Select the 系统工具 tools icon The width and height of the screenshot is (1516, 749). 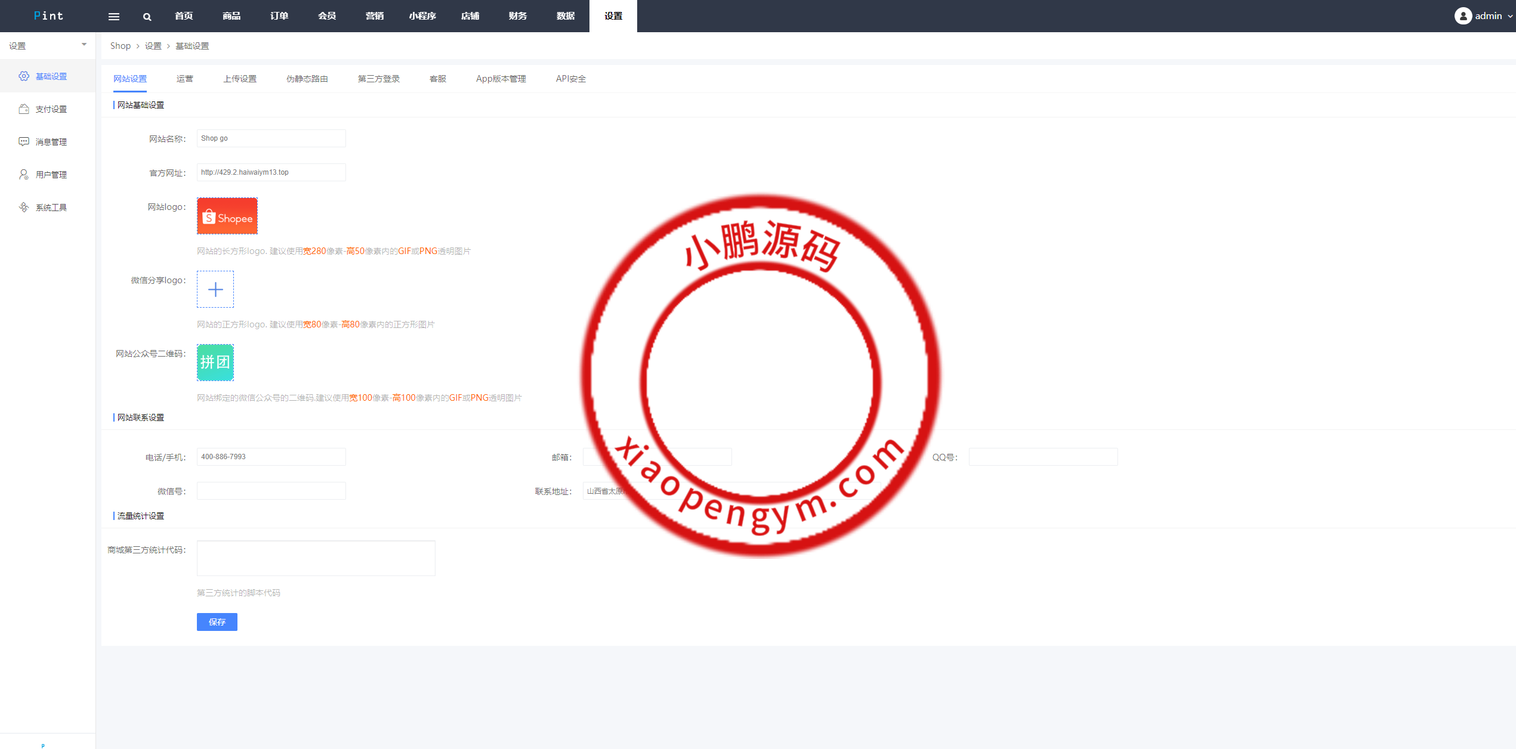(24, 207)
